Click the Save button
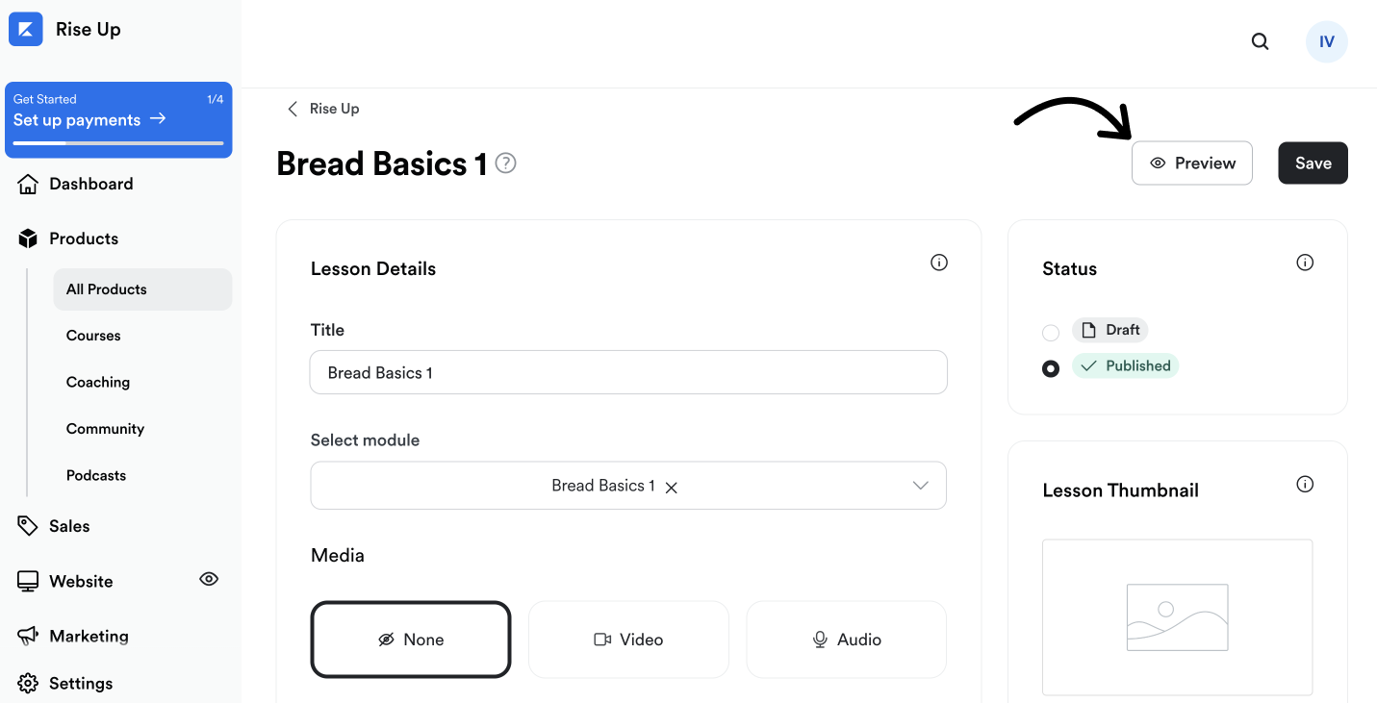Image resolution: width=1377 pixels, height=703 pixels. tap(1313, 163)
